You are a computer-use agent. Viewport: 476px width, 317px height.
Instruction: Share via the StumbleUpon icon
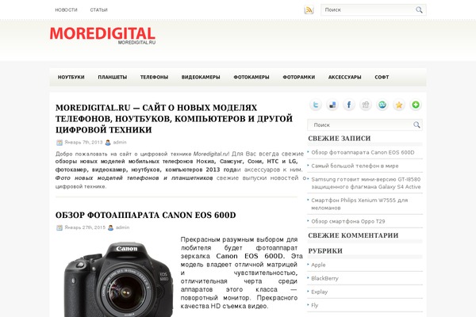tap(382, 105)
